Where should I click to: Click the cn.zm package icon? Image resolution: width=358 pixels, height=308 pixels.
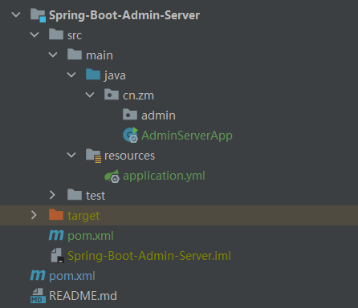(x=112, y=95)
